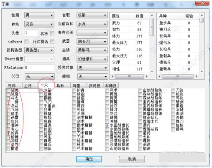
Task: Expand the 坐骑 dropdown list
Action: coord(92,50)
